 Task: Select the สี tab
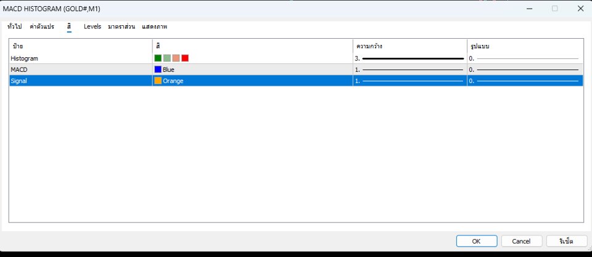coord(69,26)
